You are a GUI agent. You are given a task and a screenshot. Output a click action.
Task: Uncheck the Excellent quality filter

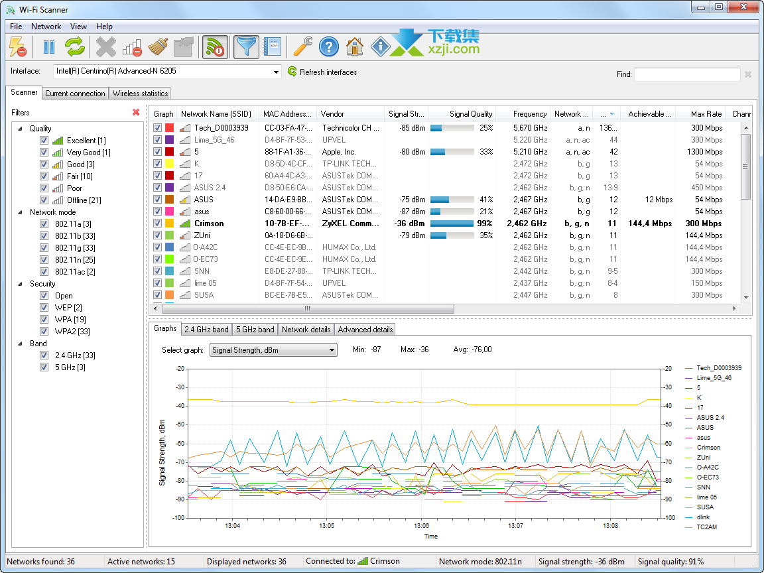coord(44,141)
